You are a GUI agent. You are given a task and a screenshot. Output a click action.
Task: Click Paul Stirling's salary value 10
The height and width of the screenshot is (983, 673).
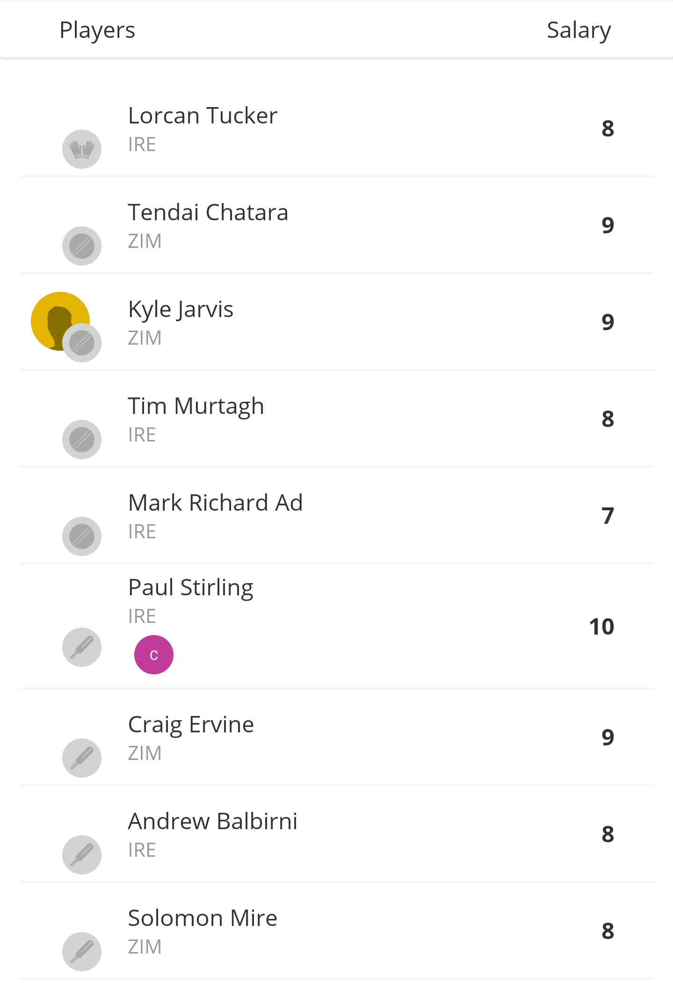tap(601, 627)
